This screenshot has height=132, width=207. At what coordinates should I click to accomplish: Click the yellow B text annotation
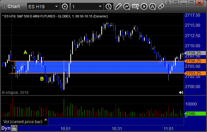[x=42, y=79]
